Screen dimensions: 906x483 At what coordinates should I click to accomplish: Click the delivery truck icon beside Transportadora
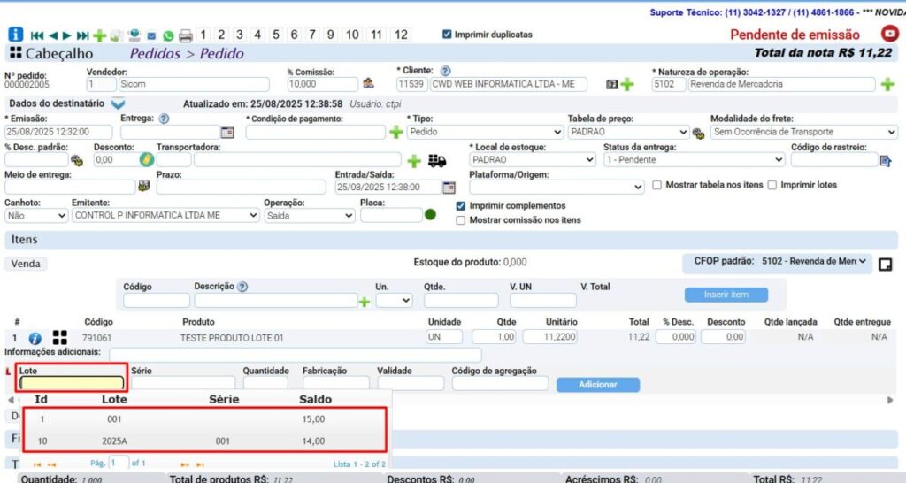click(x=437, y=160)
